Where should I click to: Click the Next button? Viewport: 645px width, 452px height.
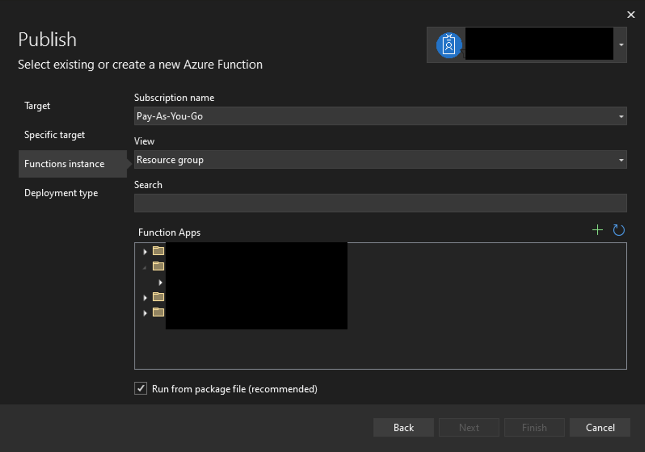[469, 427]
